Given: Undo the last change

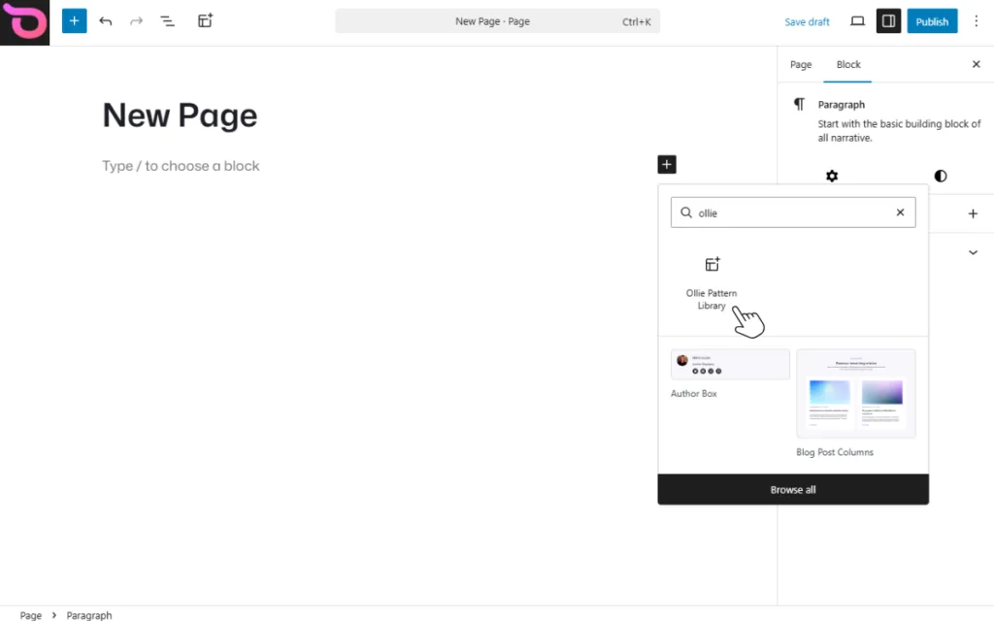Looking at the screenshot, I should coord(106,20).
